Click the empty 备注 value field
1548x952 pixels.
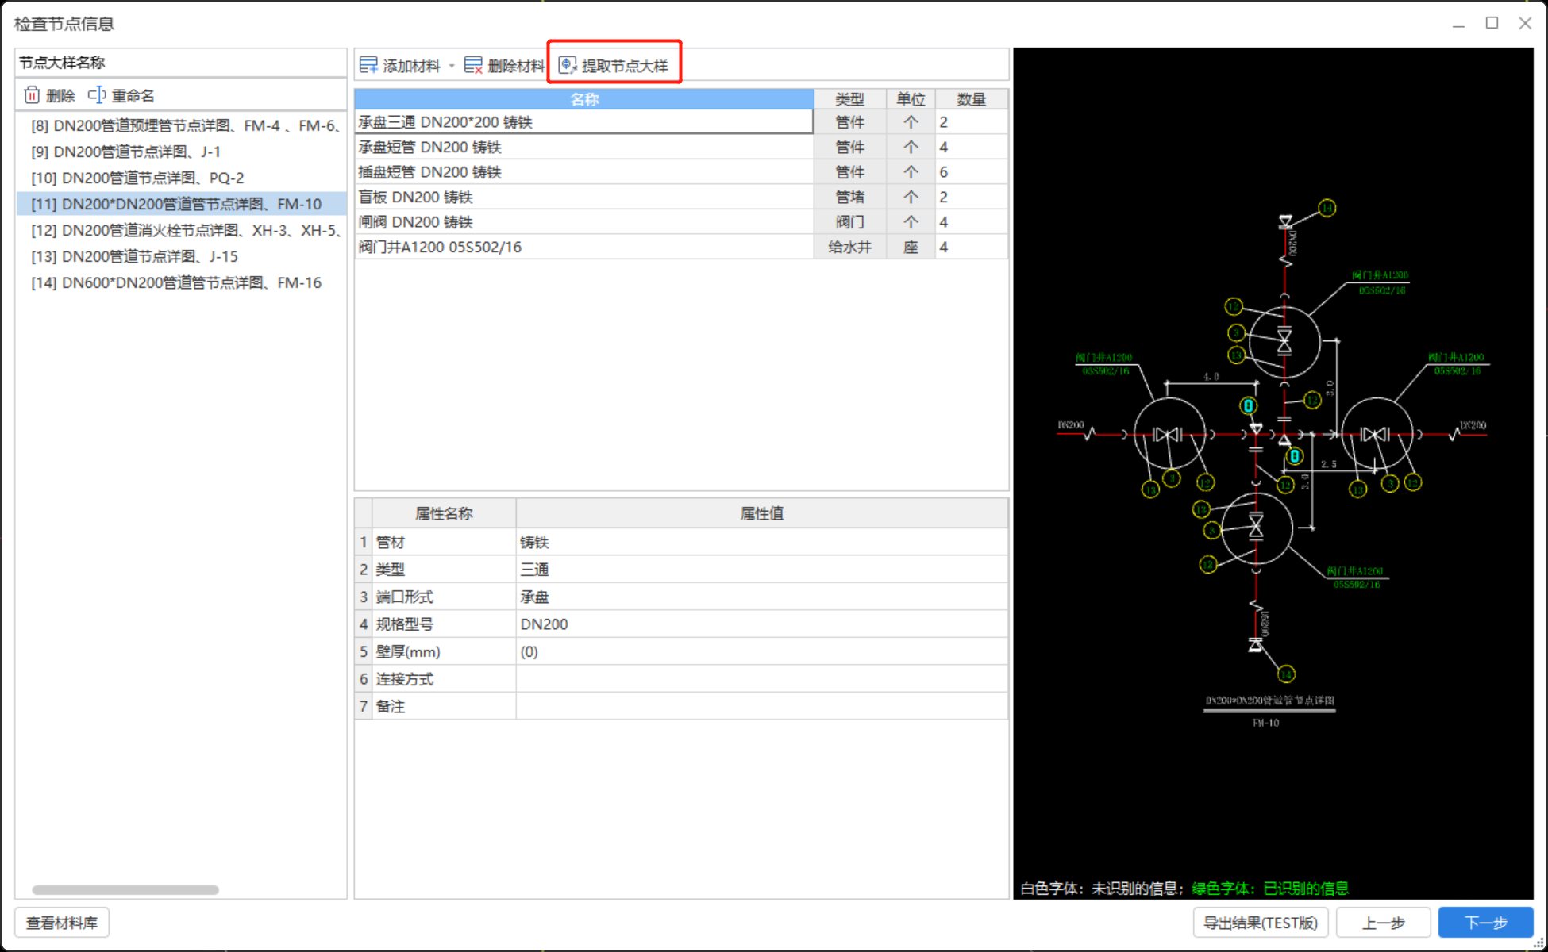click(762, 706)
